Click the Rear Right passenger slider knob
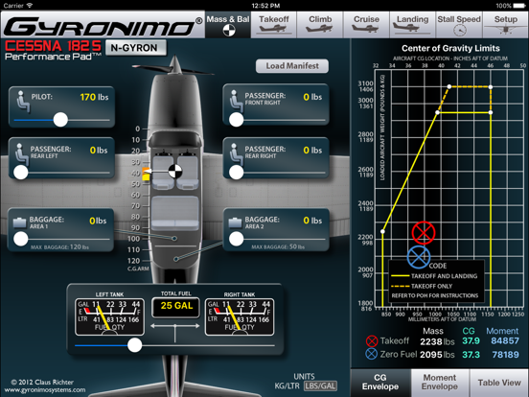The width and height of the screenshot is (529, 397). point(236,173)
